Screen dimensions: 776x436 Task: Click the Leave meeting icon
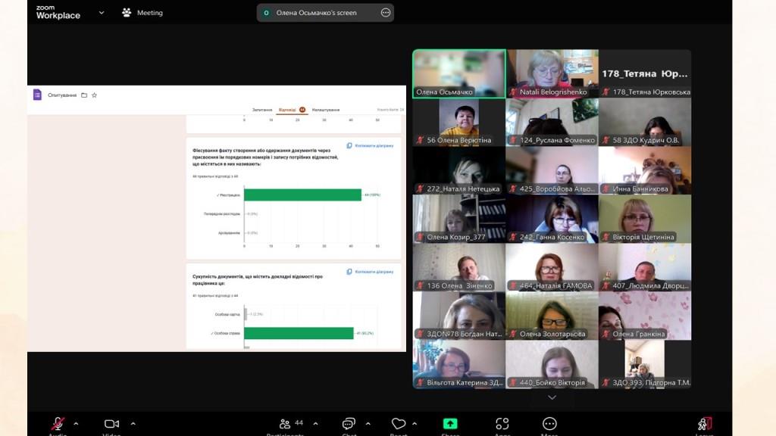pyautogui.click(x=704, y=424)
